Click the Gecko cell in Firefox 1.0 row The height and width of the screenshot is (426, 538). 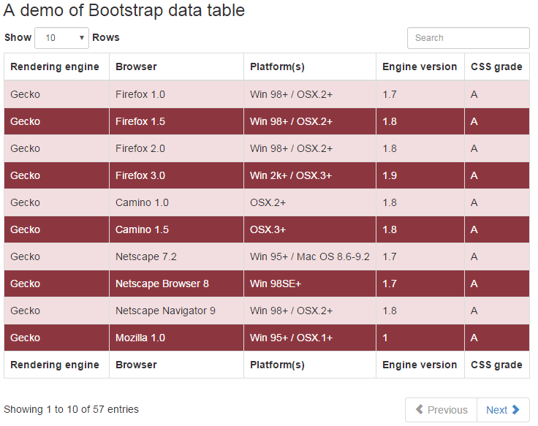(x=56, y=94)
